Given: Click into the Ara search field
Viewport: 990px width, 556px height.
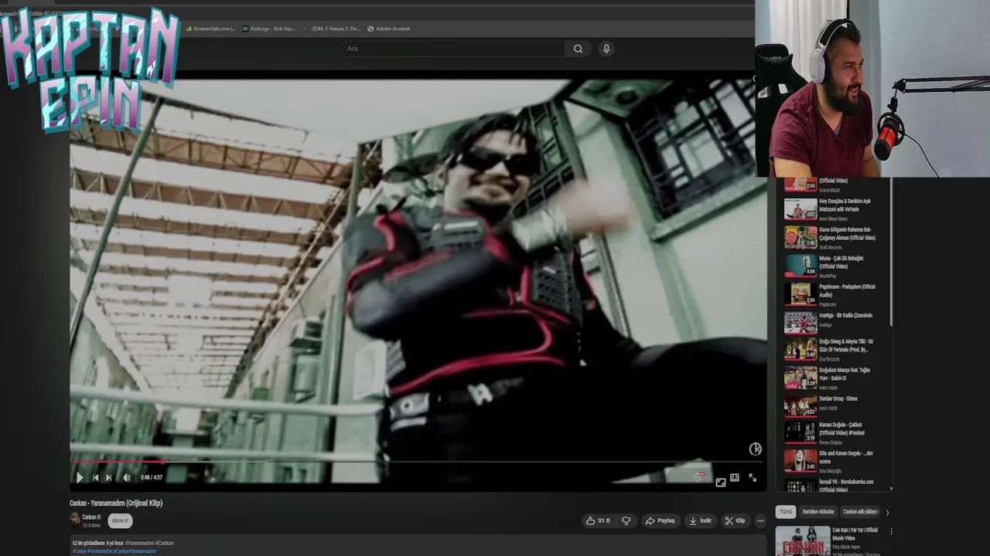Looking at the screenshot, I should [452, 49].
